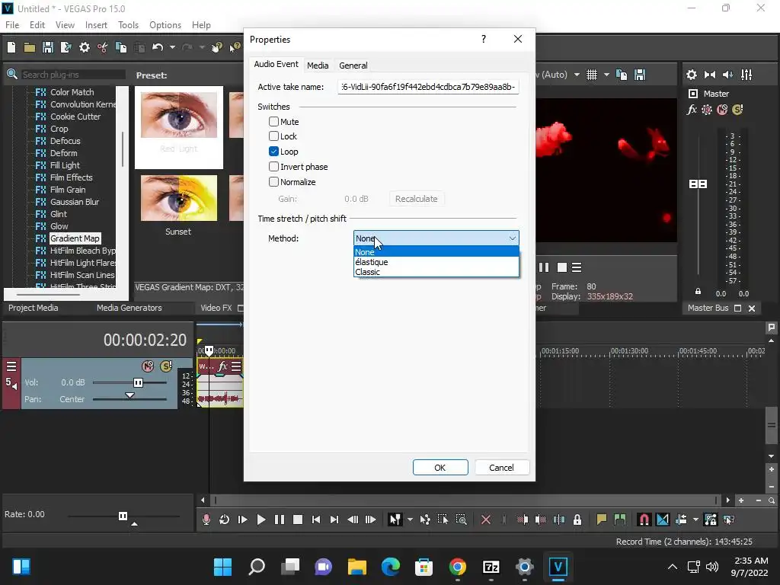Pick None in Method list
The width and height of the screenshot is (780, 585).
tap(436, 252)
